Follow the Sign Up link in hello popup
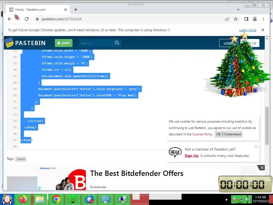The height and width of the screenshot is (205, 273). point(191,156)
